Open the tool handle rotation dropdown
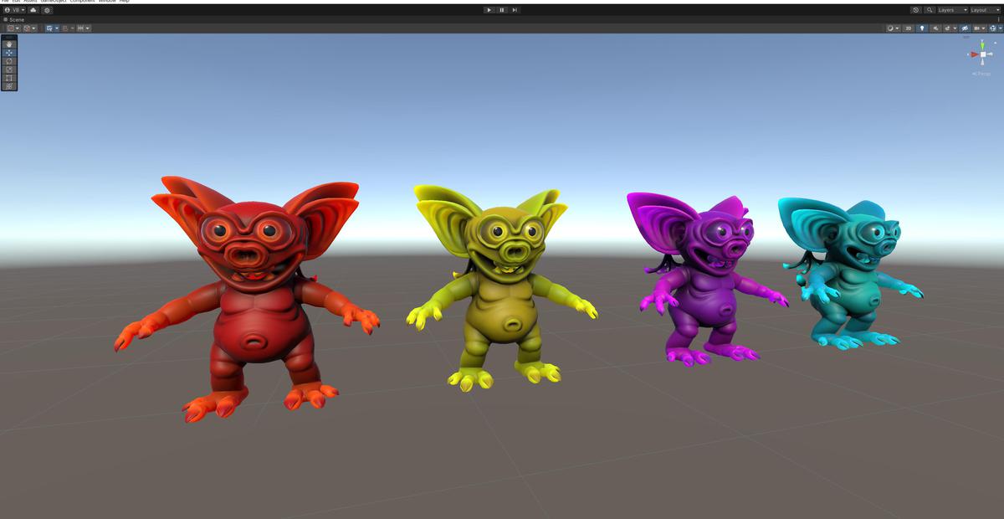This screenshot has width=1004, height=519. click(x=29, y=28)
